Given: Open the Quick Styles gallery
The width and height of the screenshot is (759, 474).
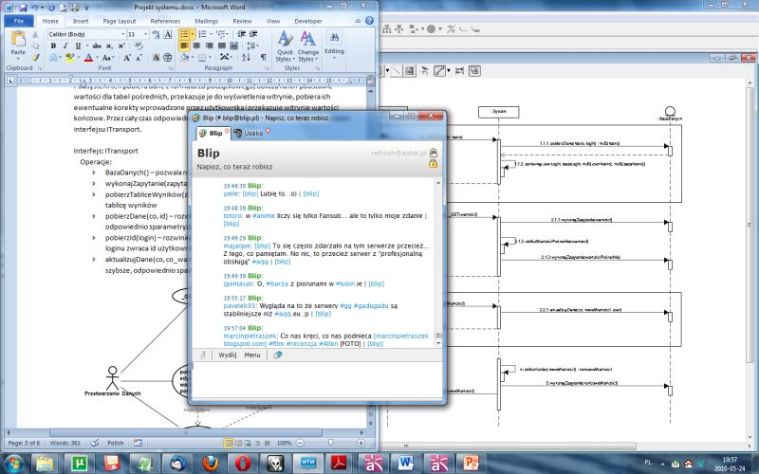Looking at the screenshot, I should click(285, 46).
